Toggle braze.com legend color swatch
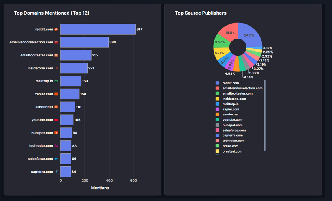This screenshot has width=332, height=201. click(x=217, y=146)
